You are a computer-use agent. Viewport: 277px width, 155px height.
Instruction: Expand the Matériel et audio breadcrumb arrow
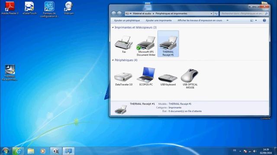click(153, 13)
